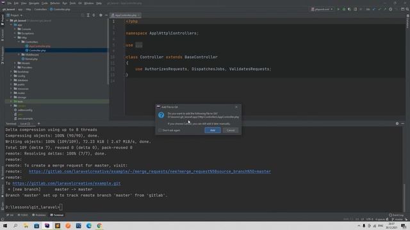The height and width of the screenshot is (230, 410).
Task: Click the Git history clock icon
Action: 390,9
